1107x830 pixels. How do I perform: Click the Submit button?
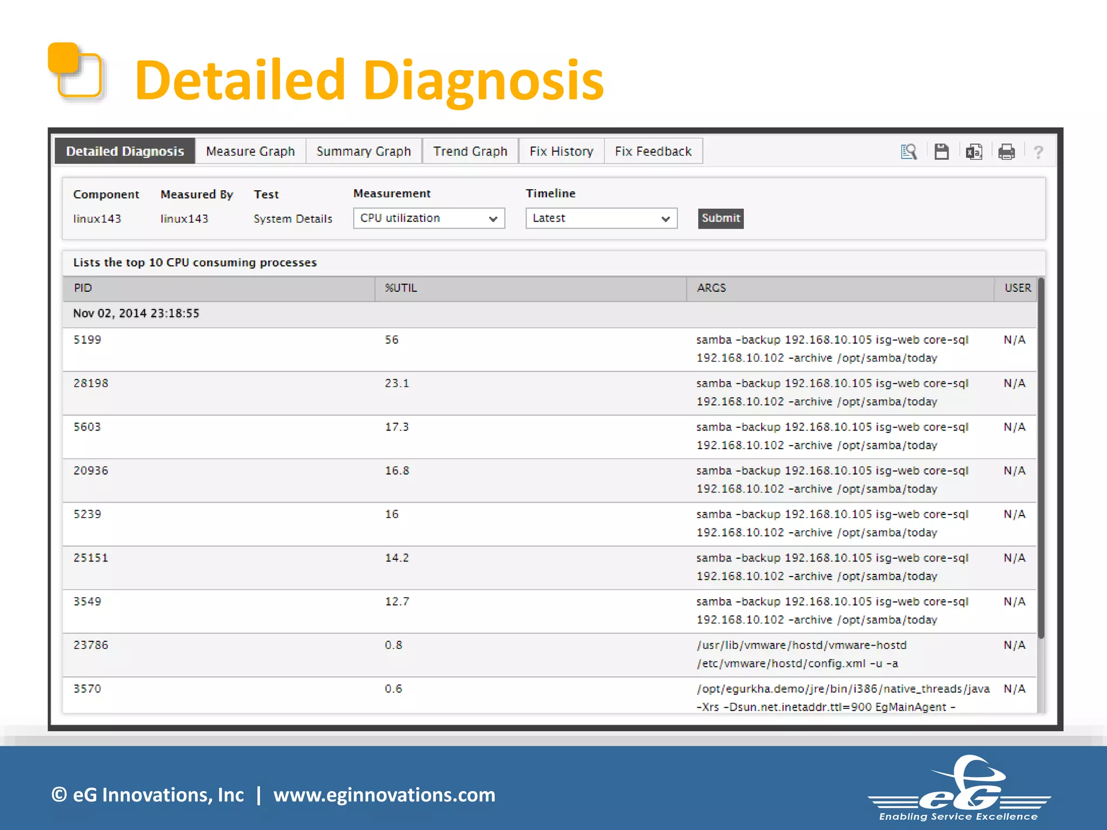click(721, 218)
